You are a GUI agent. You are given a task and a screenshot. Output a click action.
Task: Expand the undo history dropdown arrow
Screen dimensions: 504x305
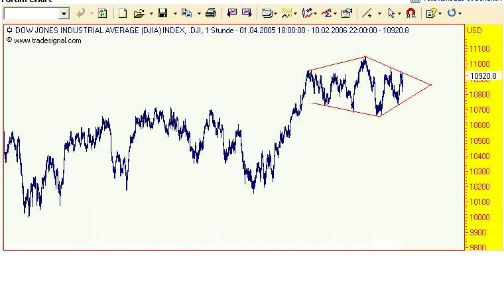pos(92,13)
